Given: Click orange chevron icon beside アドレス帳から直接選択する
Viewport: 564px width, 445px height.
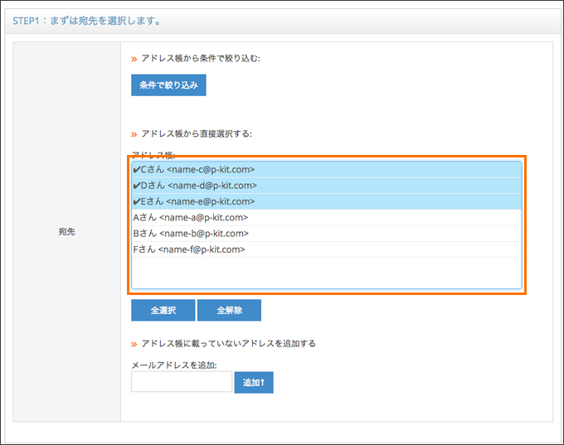Looking at the screenshot, I should [134, 134].
